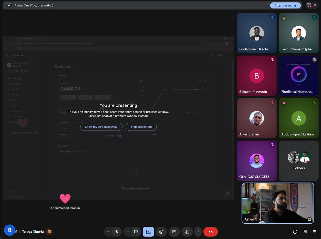Select Aliyu Ibrahim's video tile
Image resolution: width=321 pixels, height=239 pixels.
pos(257,118)
